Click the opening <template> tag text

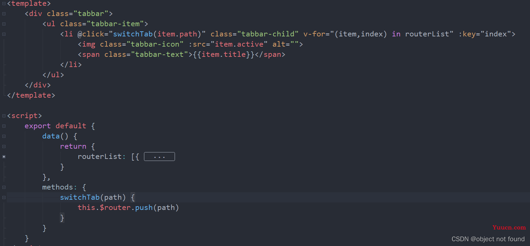point(29,4)
